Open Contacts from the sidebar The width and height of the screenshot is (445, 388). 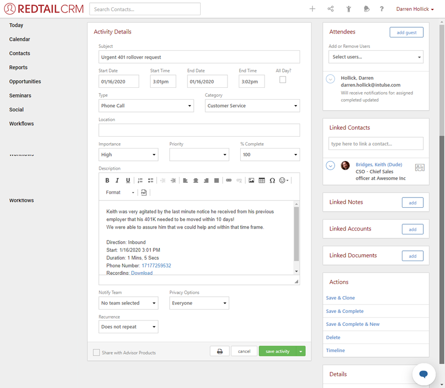pos(20,53)
